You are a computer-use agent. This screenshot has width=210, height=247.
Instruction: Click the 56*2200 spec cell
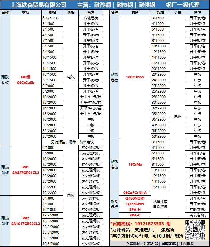tap(160, 131)
